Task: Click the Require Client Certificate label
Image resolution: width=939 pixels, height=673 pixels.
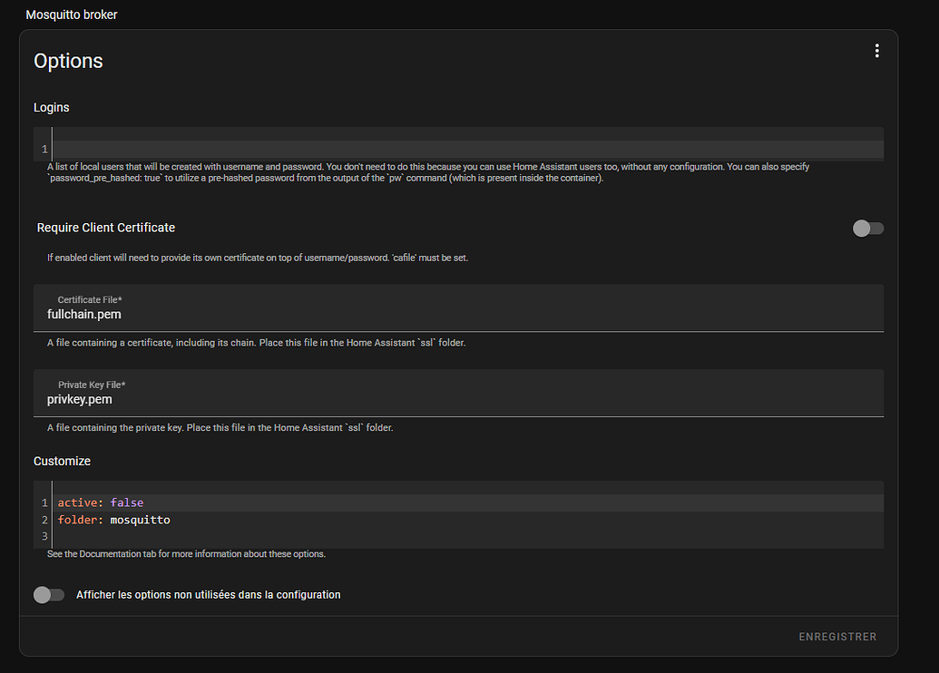Action: pyautogui.click(x=106, y=228)
